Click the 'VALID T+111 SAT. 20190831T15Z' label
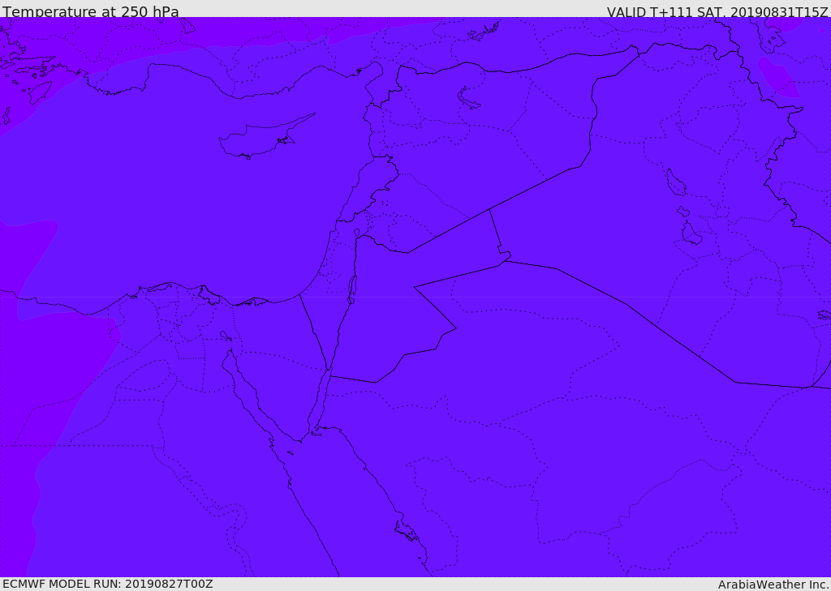The image size is (831, 591). tap(717, 11)
